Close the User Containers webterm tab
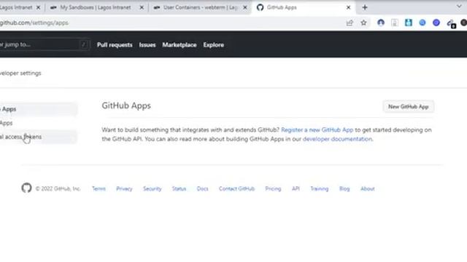This screenshot has height=262, width=467. [245, 7]
